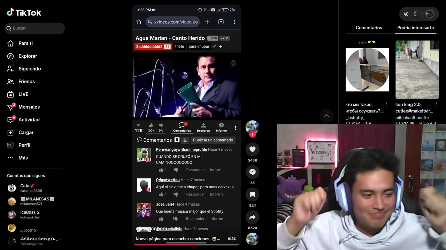Click video progress bar
446x250 pixels.
186,244
